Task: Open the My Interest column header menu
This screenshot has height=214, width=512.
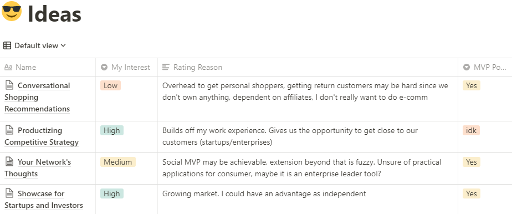Action: [x=127, y=67]
